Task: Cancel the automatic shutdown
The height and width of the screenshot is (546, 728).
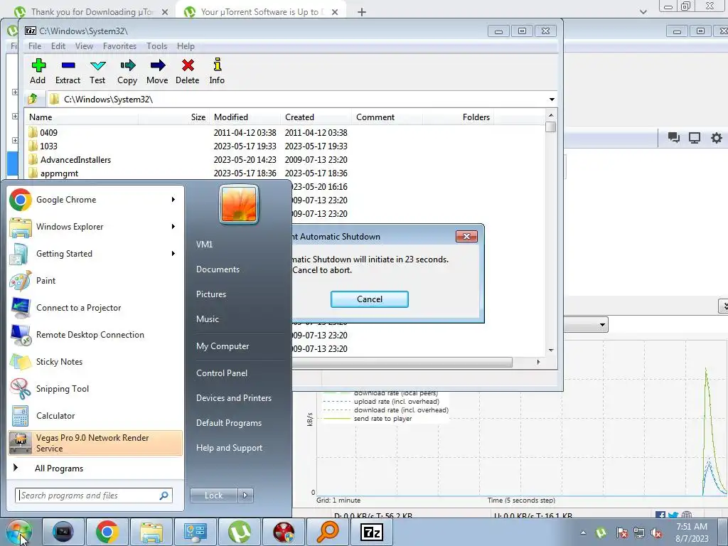Action: click(370, 299)
